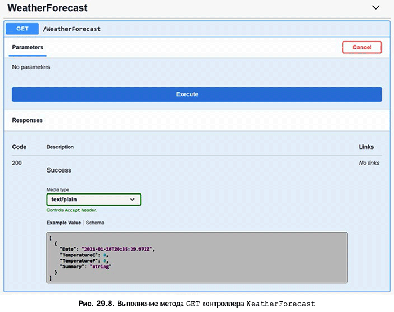Click the "No parameters" message
394x312 pixels.
pos(31,67)
